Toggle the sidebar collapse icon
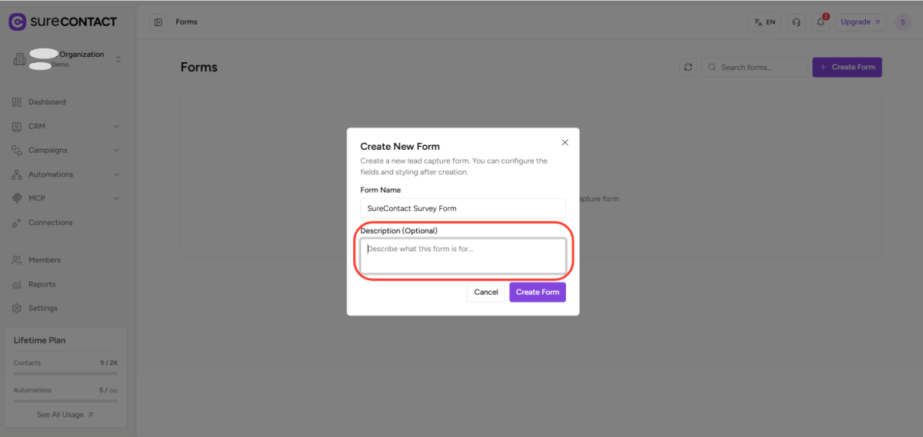Viewport: 923px width, 437px height. pyautogui.click(x=158, y=22)
